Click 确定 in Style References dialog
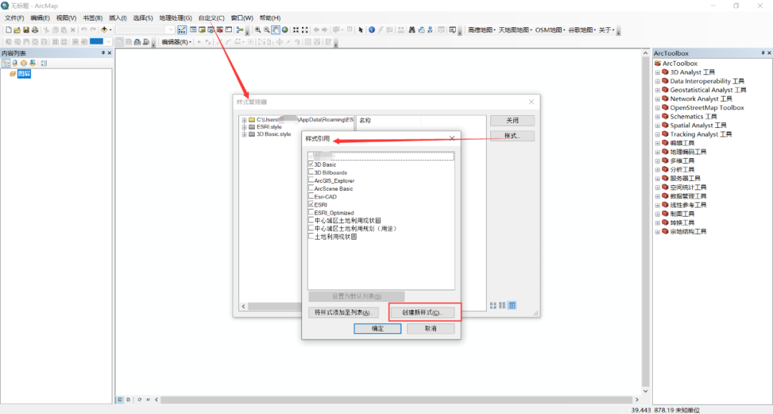The width and height of the screenshot is (773, 414). point(377,328)
